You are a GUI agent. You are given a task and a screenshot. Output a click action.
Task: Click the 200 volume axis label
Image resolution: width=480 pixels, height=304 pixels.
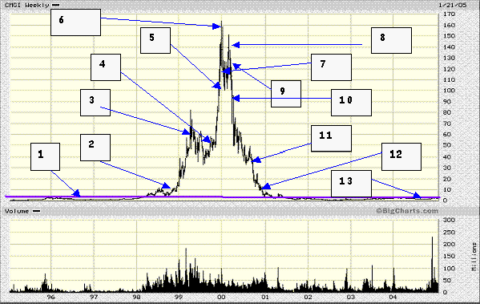[x=449, y=244]
